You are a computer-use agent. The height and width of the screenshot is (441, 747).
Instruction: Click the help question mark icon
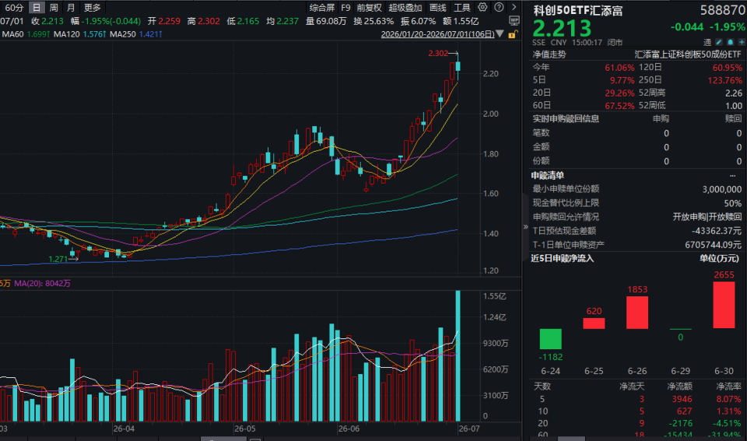(x=499, y=7)
